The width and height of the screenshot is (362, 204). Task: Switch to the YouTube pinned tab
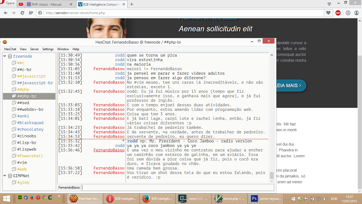point(21,4)
